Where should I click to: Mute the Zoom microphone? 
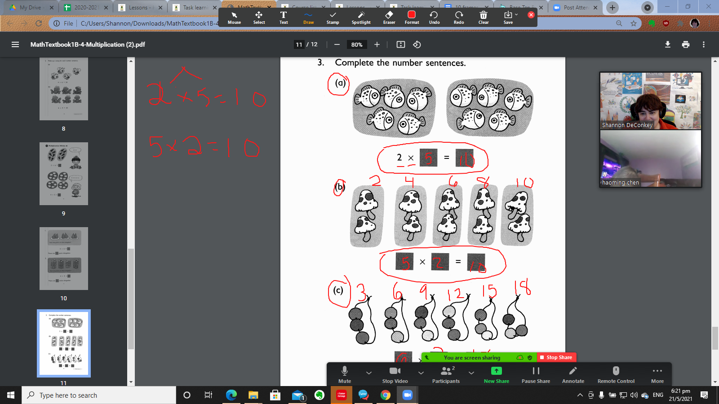click(x=345, y=374)
